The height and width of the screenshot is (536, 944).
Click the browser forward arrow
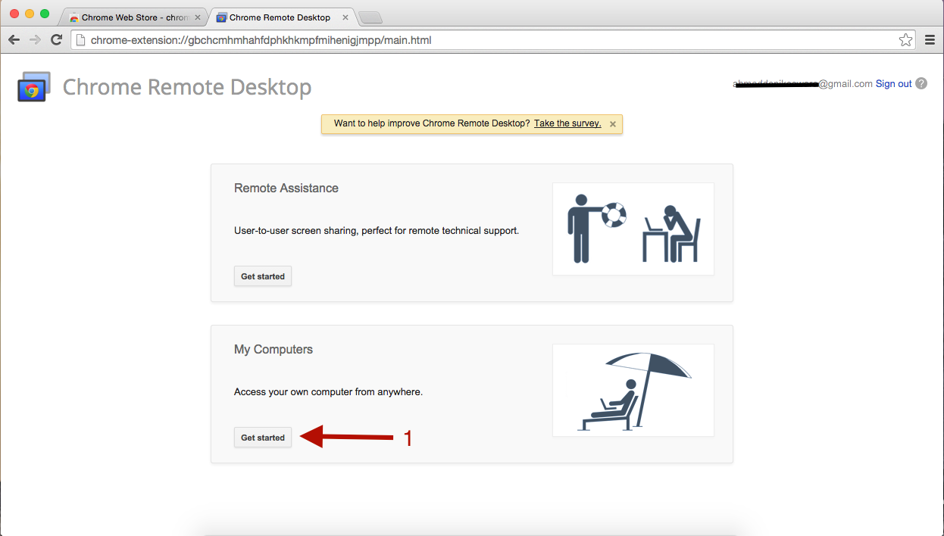pyautogui.click(x=35, y=40)
